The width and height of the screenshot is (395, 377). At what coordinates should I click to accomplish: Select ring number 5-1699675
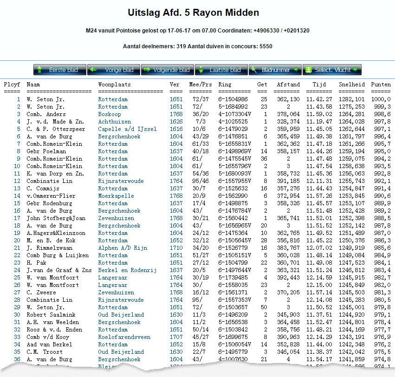[233, 337]
